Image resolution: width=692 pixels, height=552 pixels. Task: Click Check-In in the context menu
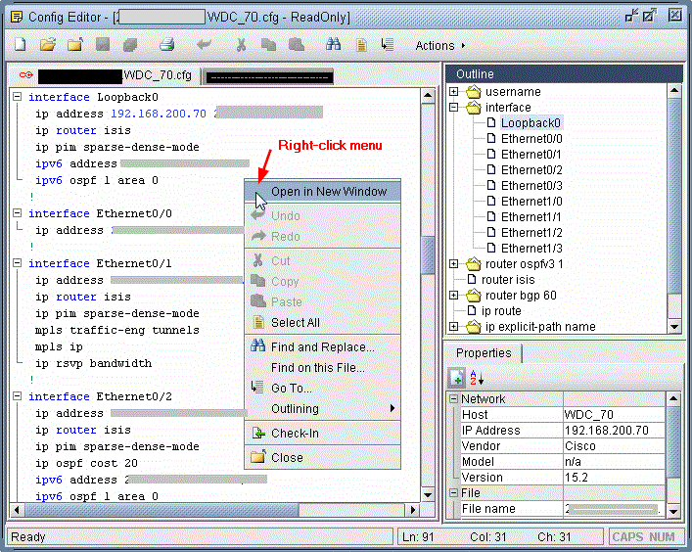pyautogui.click(x=295, y=434)
